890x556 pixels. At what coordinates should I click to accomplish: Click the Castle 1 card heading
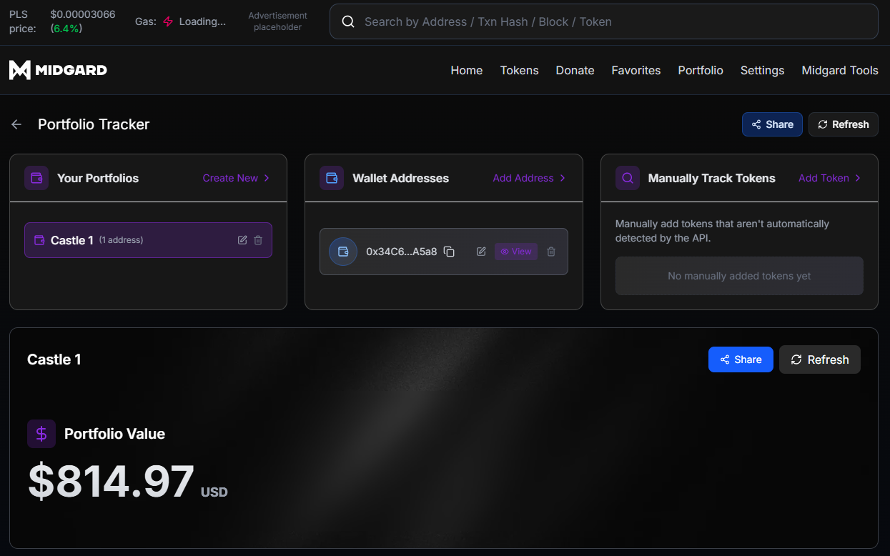coord(54,359)
